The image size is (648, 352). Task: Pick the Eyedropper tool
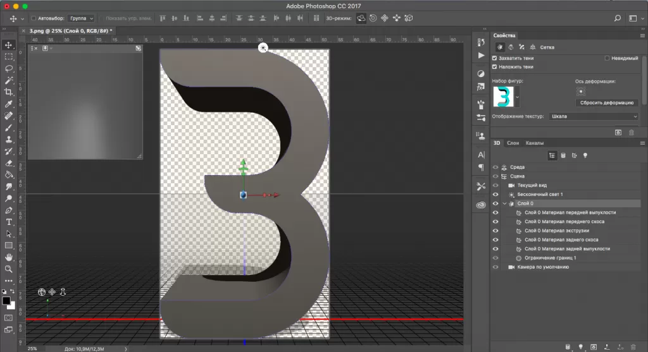[9, 104]
